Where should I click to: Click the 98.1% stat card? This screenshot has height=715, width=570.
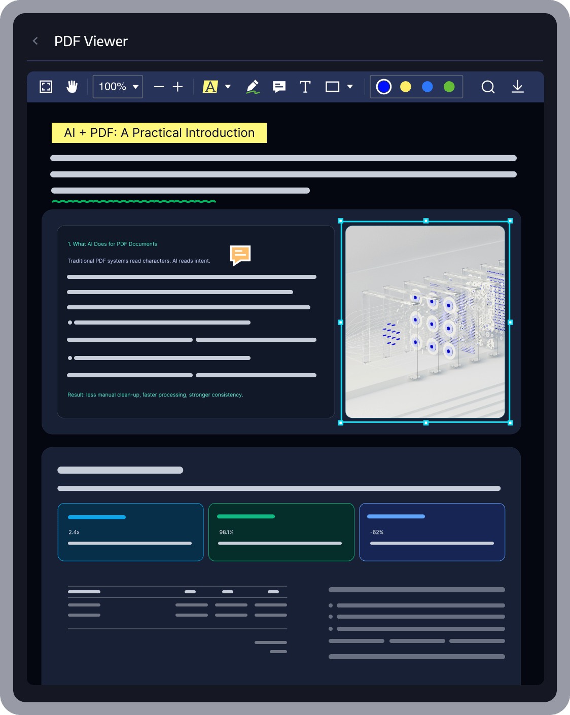(281, 532)
